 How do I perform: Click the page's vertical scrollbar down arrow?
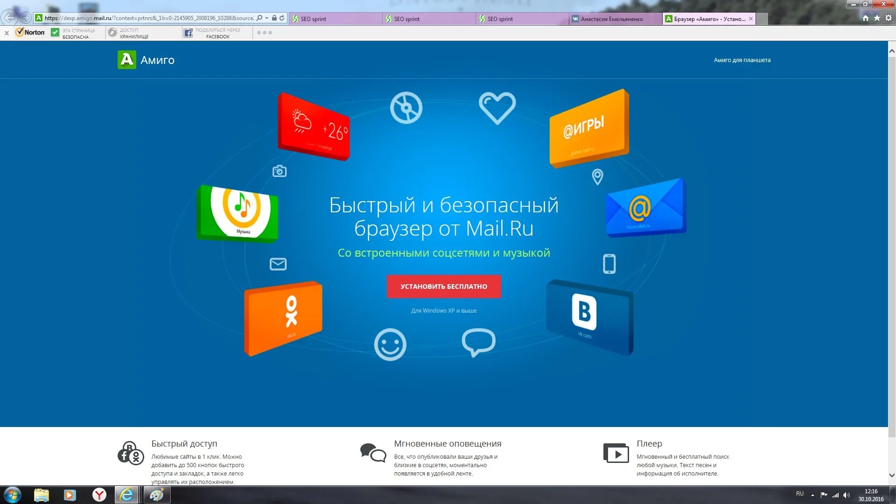891,476
